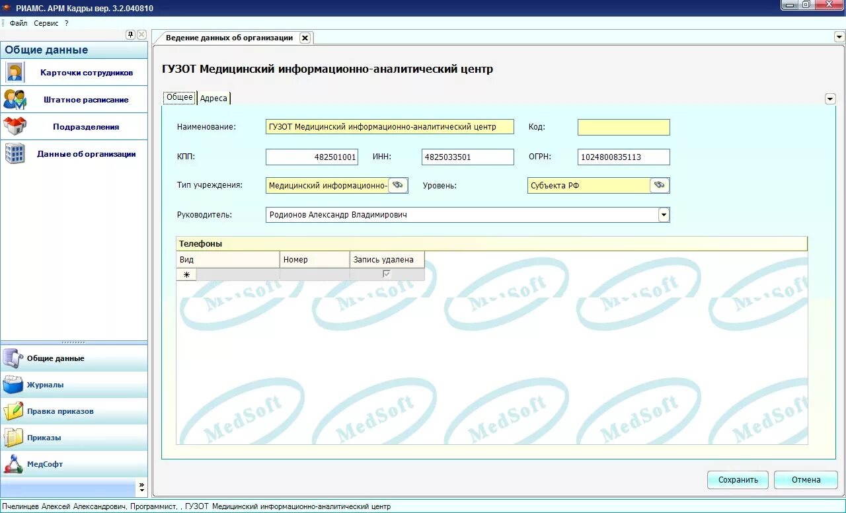
Task: Select Правка приказов navigation group
Action: click(x=74, y=411)
